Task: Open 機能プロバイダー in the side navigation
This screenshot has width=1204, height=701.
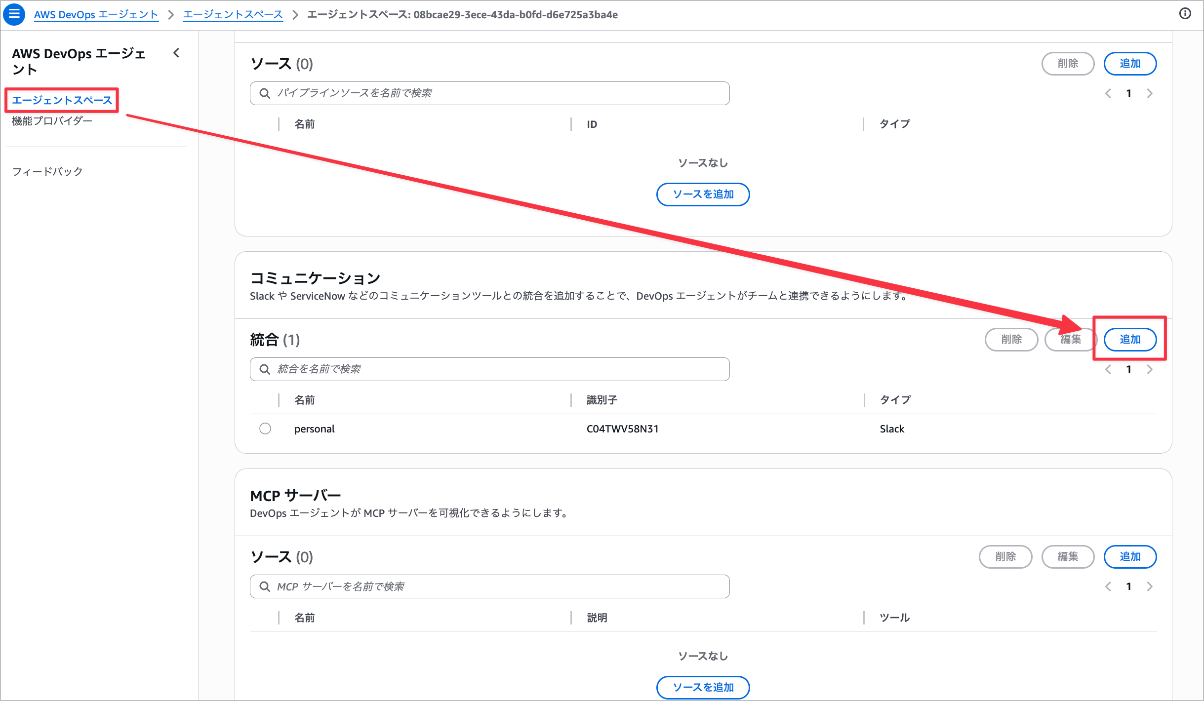Action: pos(52,121)
